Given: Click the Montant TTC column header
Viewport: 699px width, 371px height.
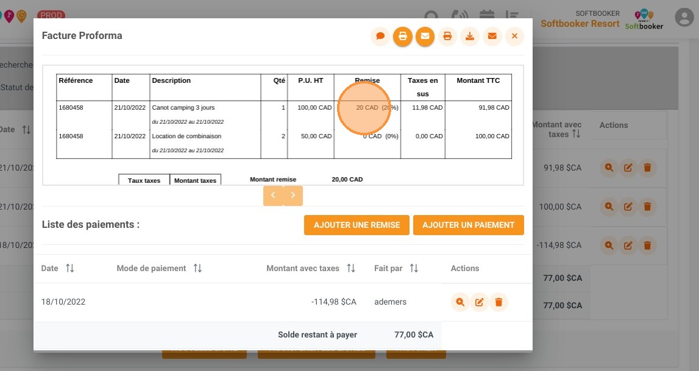Looking at the screenshot, I should (x=478, y=80).
